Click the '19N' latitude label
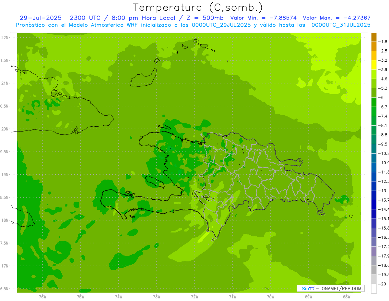389x301 pixels. 5,174
